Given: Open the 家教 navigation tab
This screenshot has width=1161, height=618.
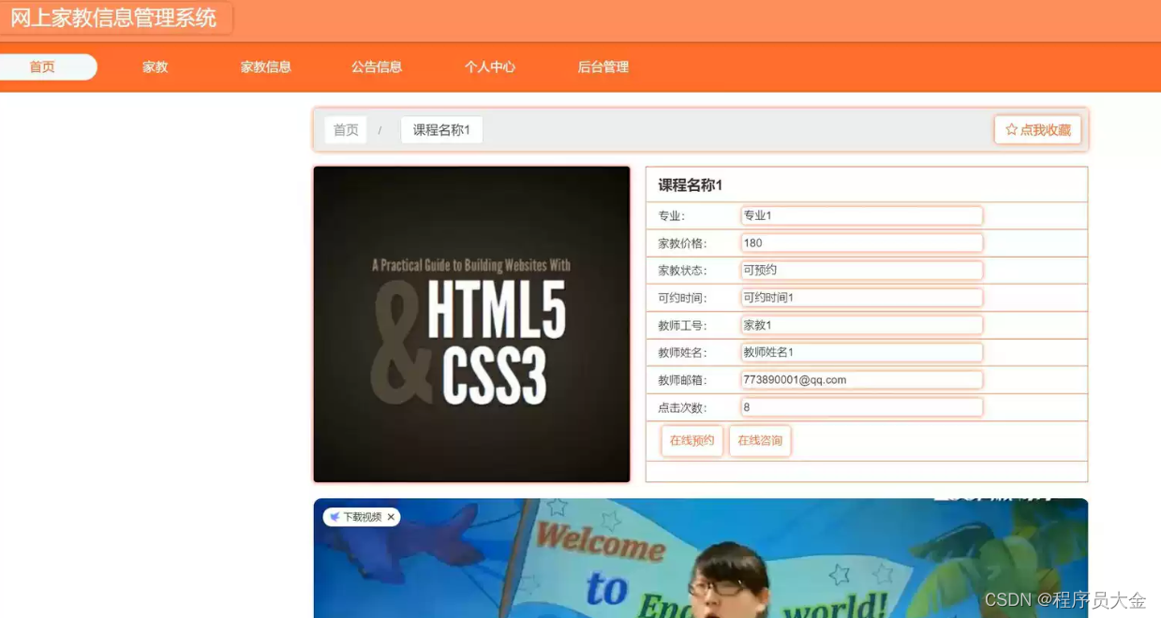Looking at the screenshot, I should click(155, 66).
